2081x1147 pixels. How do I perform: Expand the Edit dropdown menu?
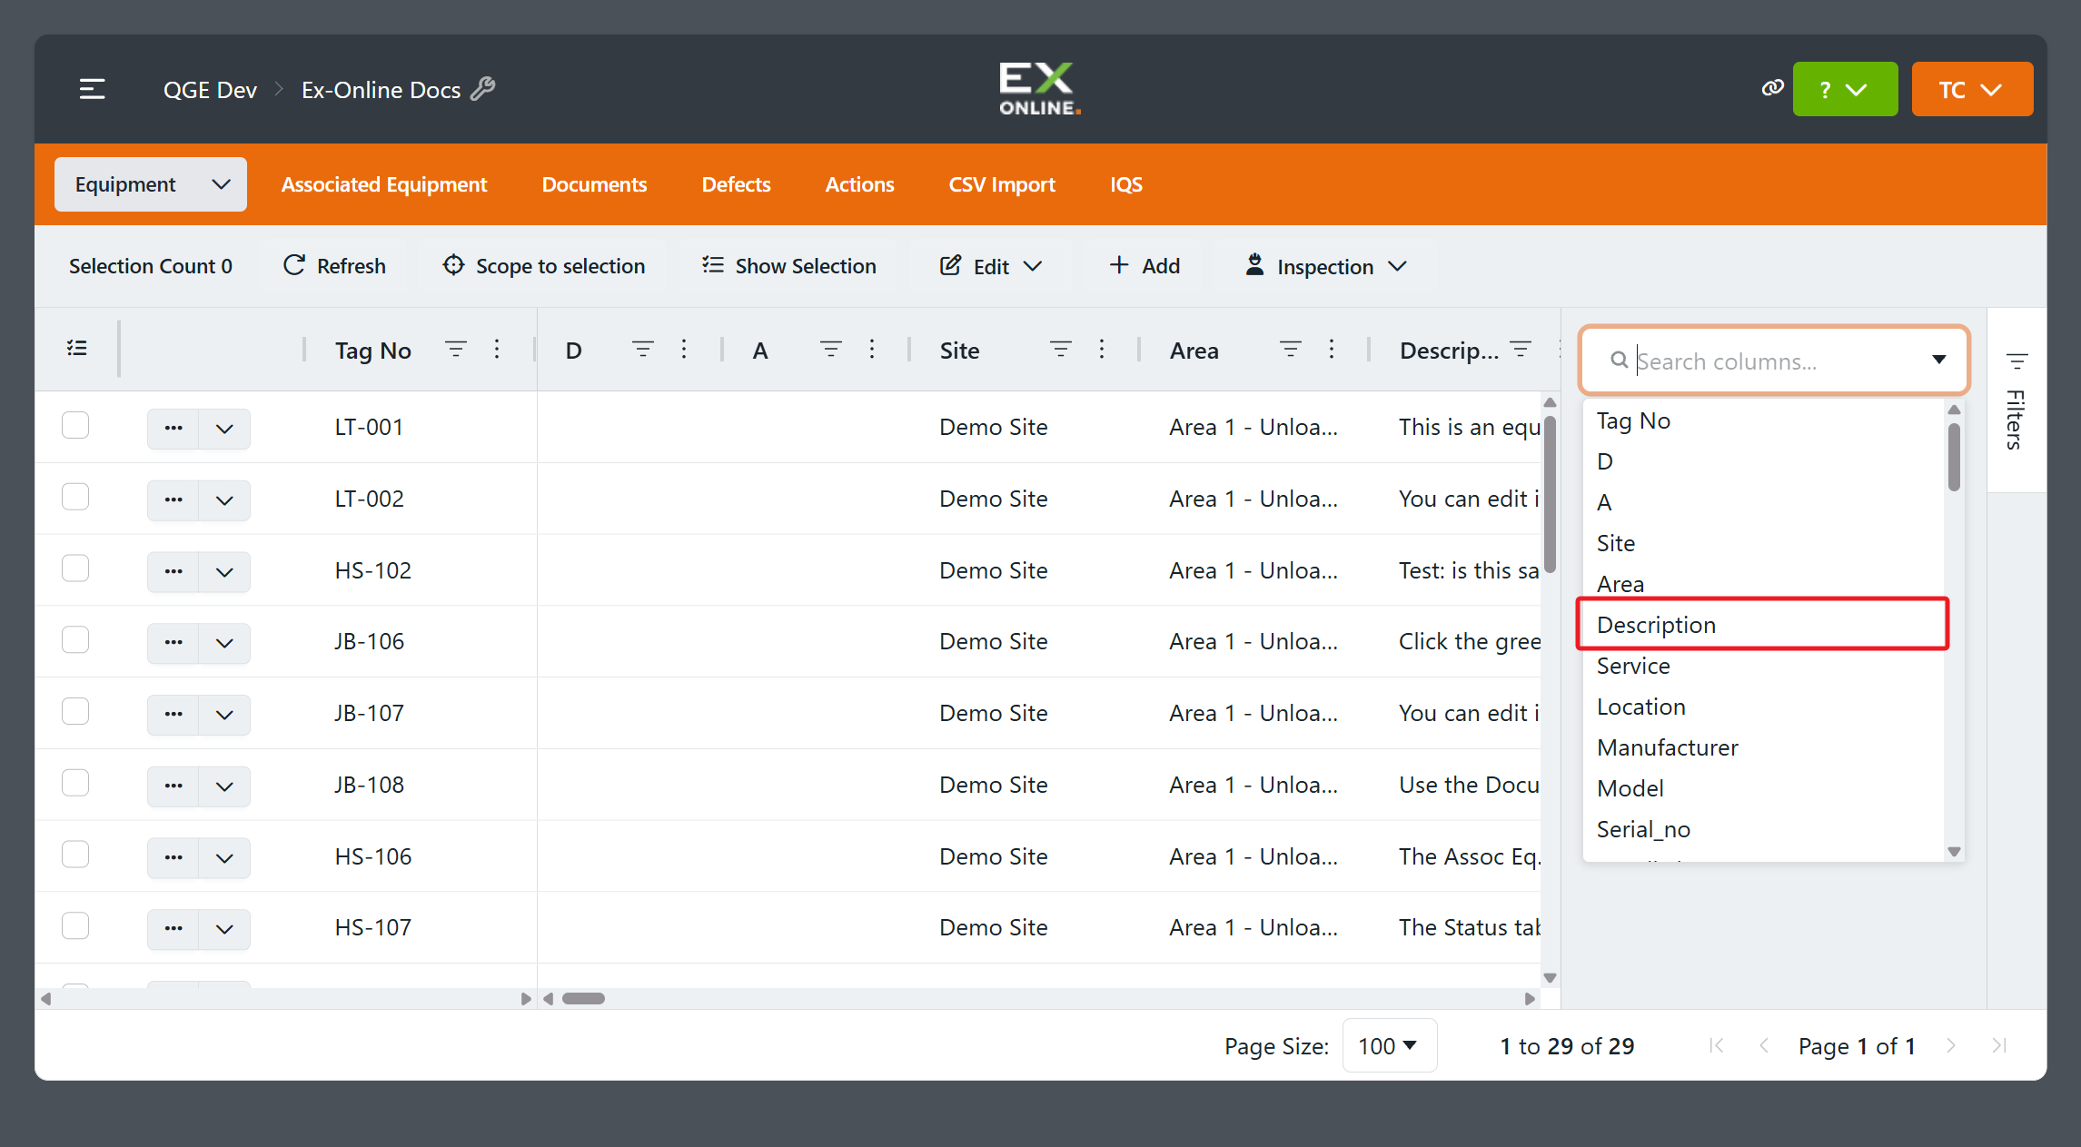[x=991, y=266]
